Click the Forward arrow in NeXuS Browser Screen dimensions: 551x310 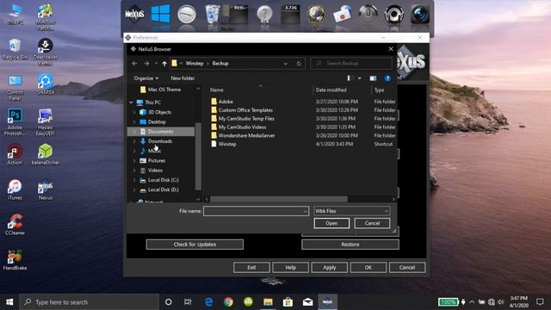point(146,64)
